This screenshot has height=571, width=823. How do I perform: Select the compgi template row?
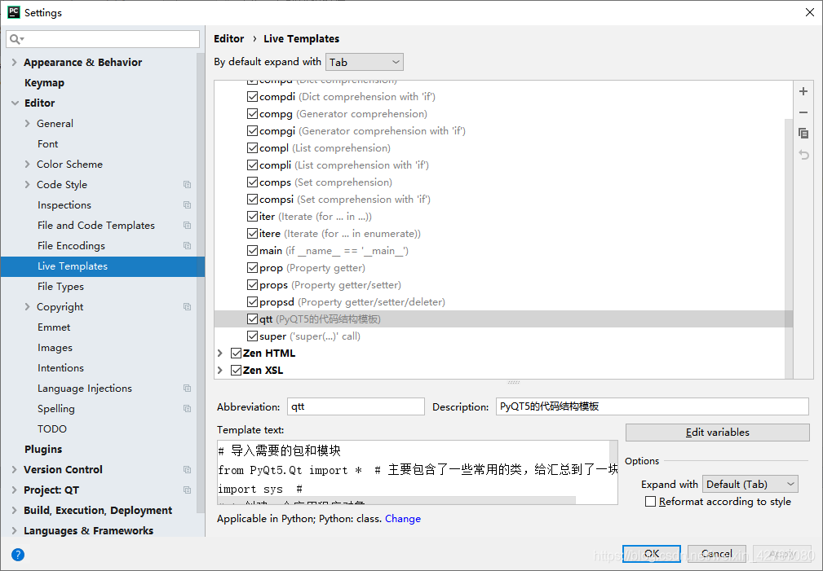coord(503,131)
